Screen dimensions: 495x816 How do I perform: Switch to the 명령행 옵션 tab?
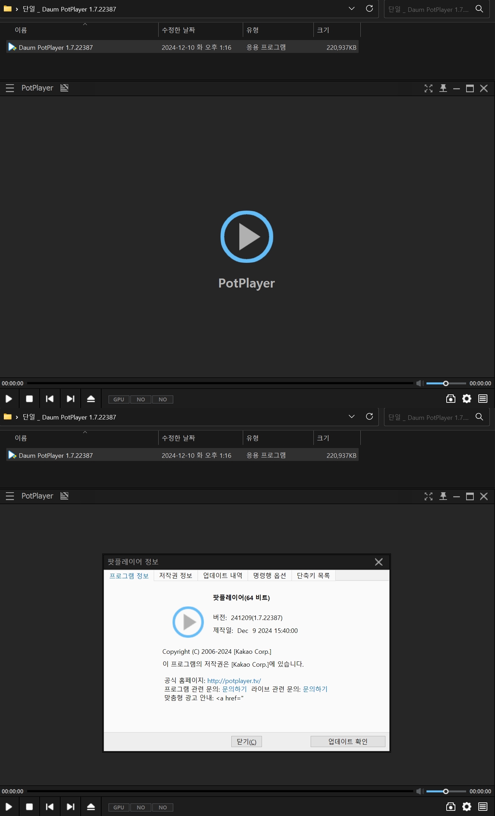click(270, 575)
